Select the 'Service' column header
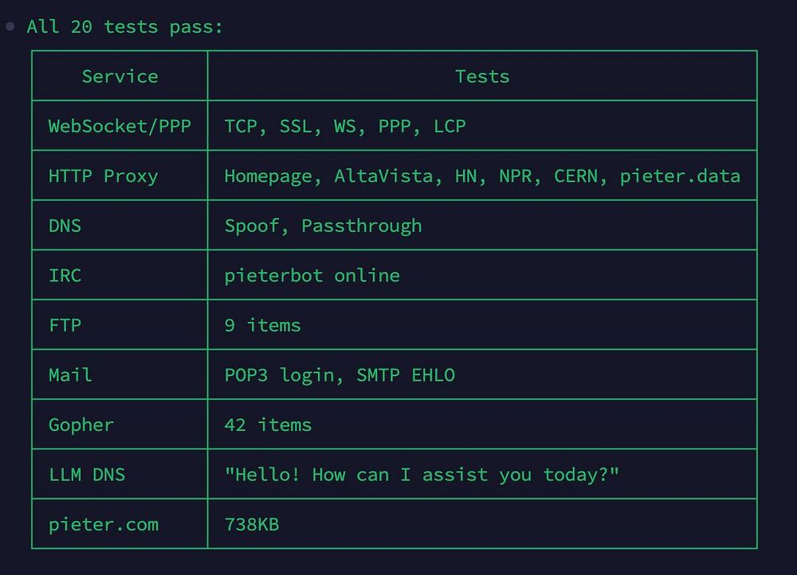 [120, 76]
